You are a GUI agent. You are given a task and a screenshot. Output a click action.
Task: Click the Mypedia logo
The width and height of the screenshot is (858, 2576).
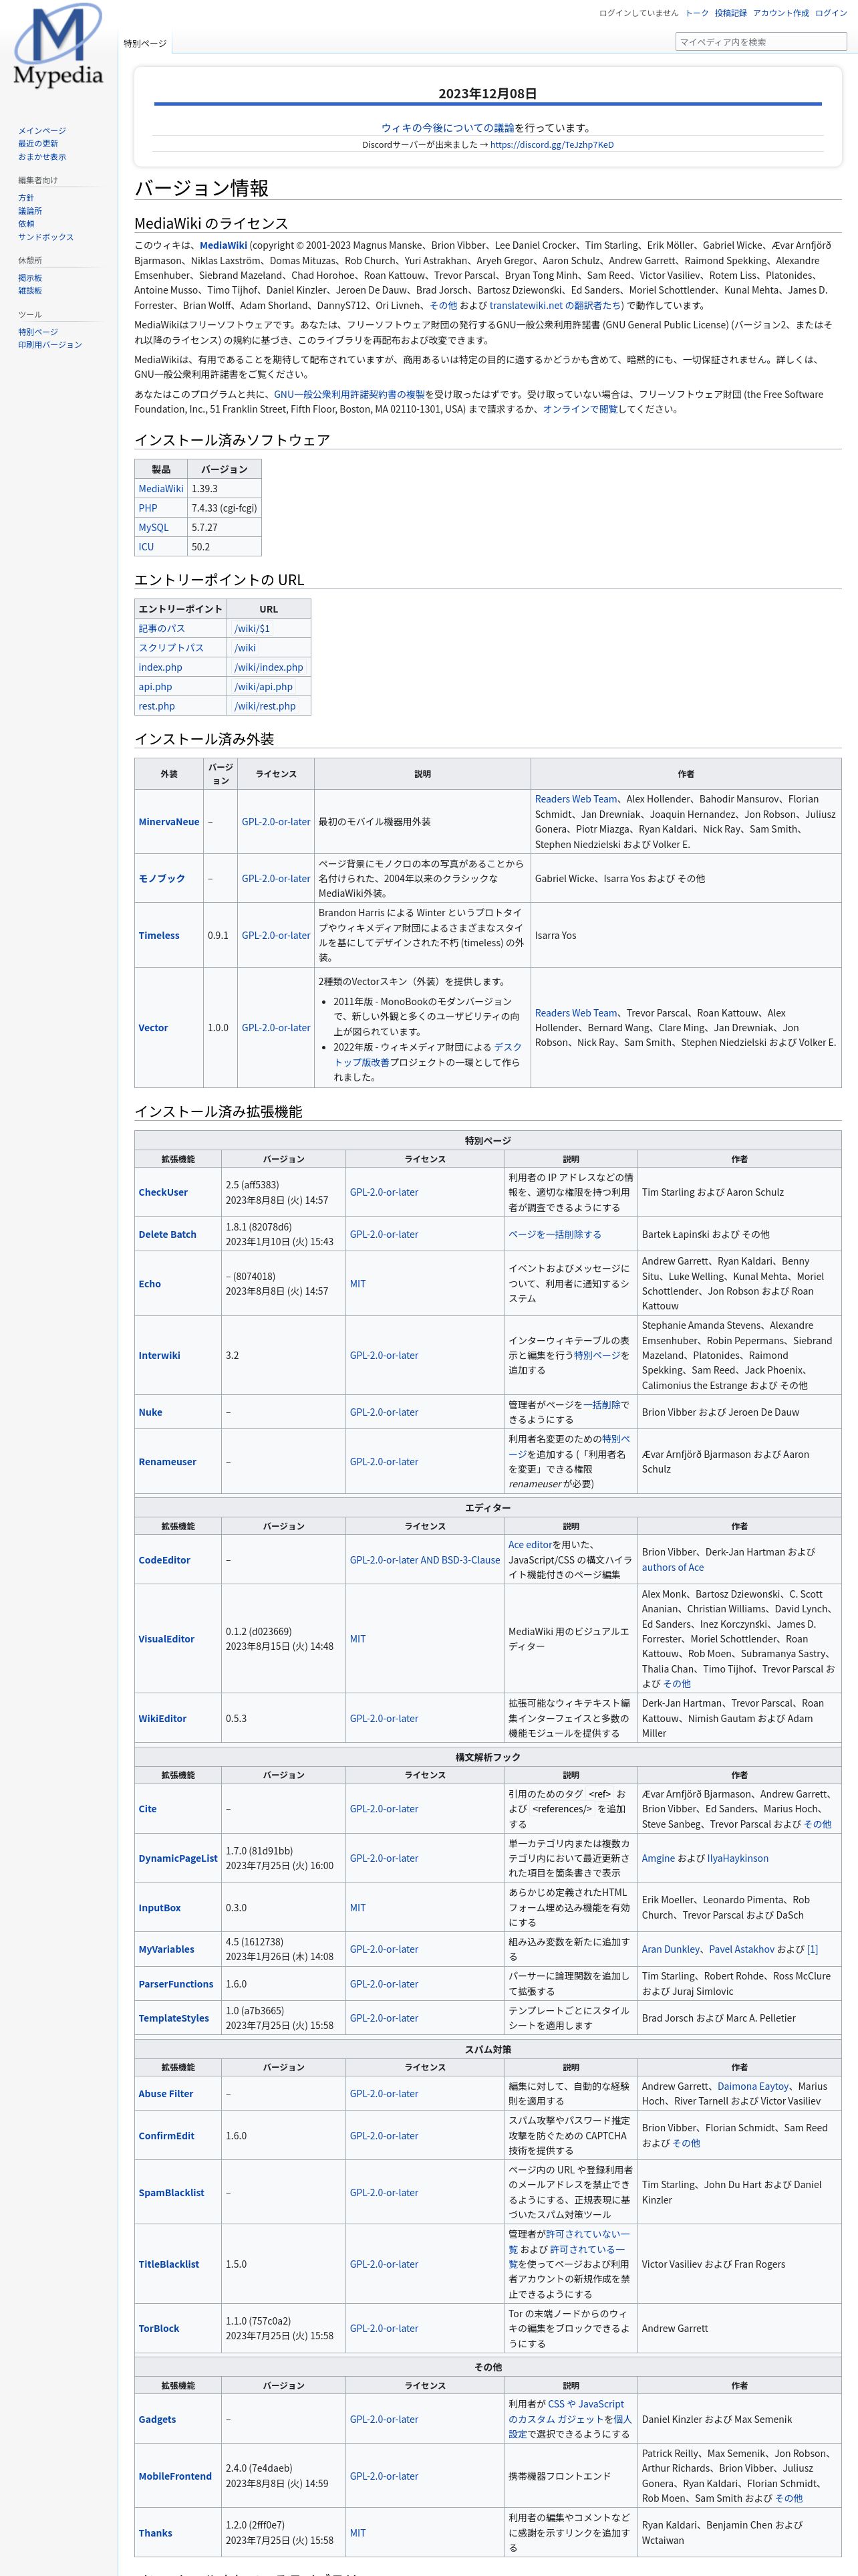(58, 47)
